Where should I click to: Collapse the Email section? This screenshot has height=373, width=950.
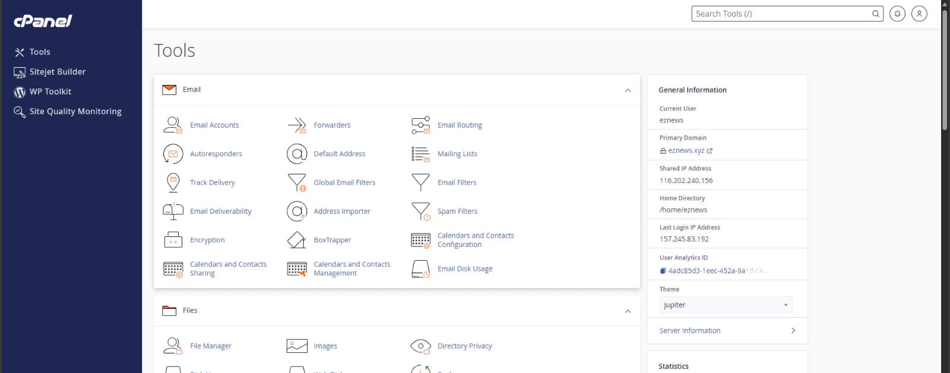pos(628,90)
